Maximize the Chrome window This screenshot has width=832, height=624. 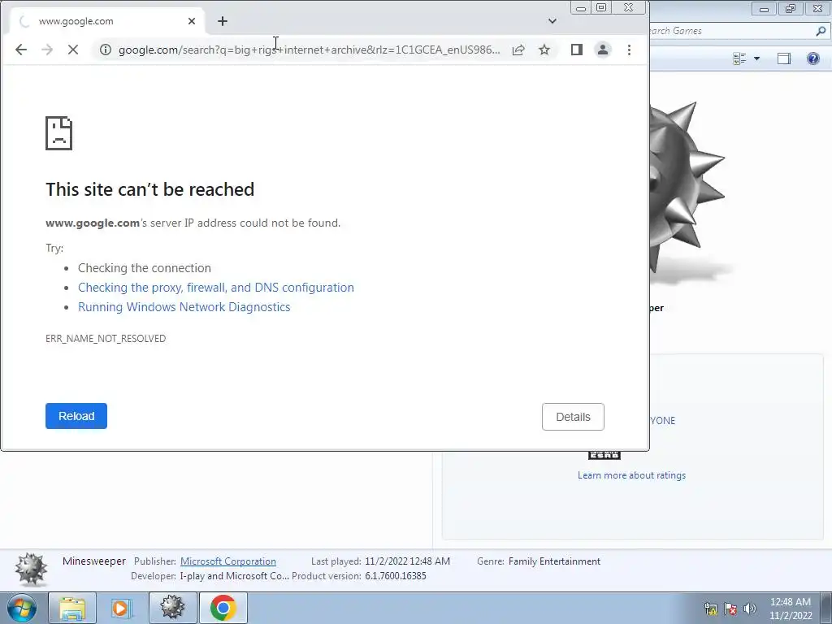(601, 8)
